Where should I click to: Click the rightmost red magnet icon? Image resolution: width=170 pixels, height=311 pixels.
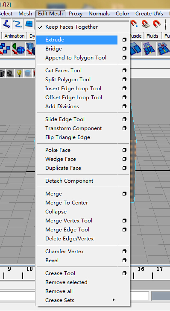[x=157, y=24]
